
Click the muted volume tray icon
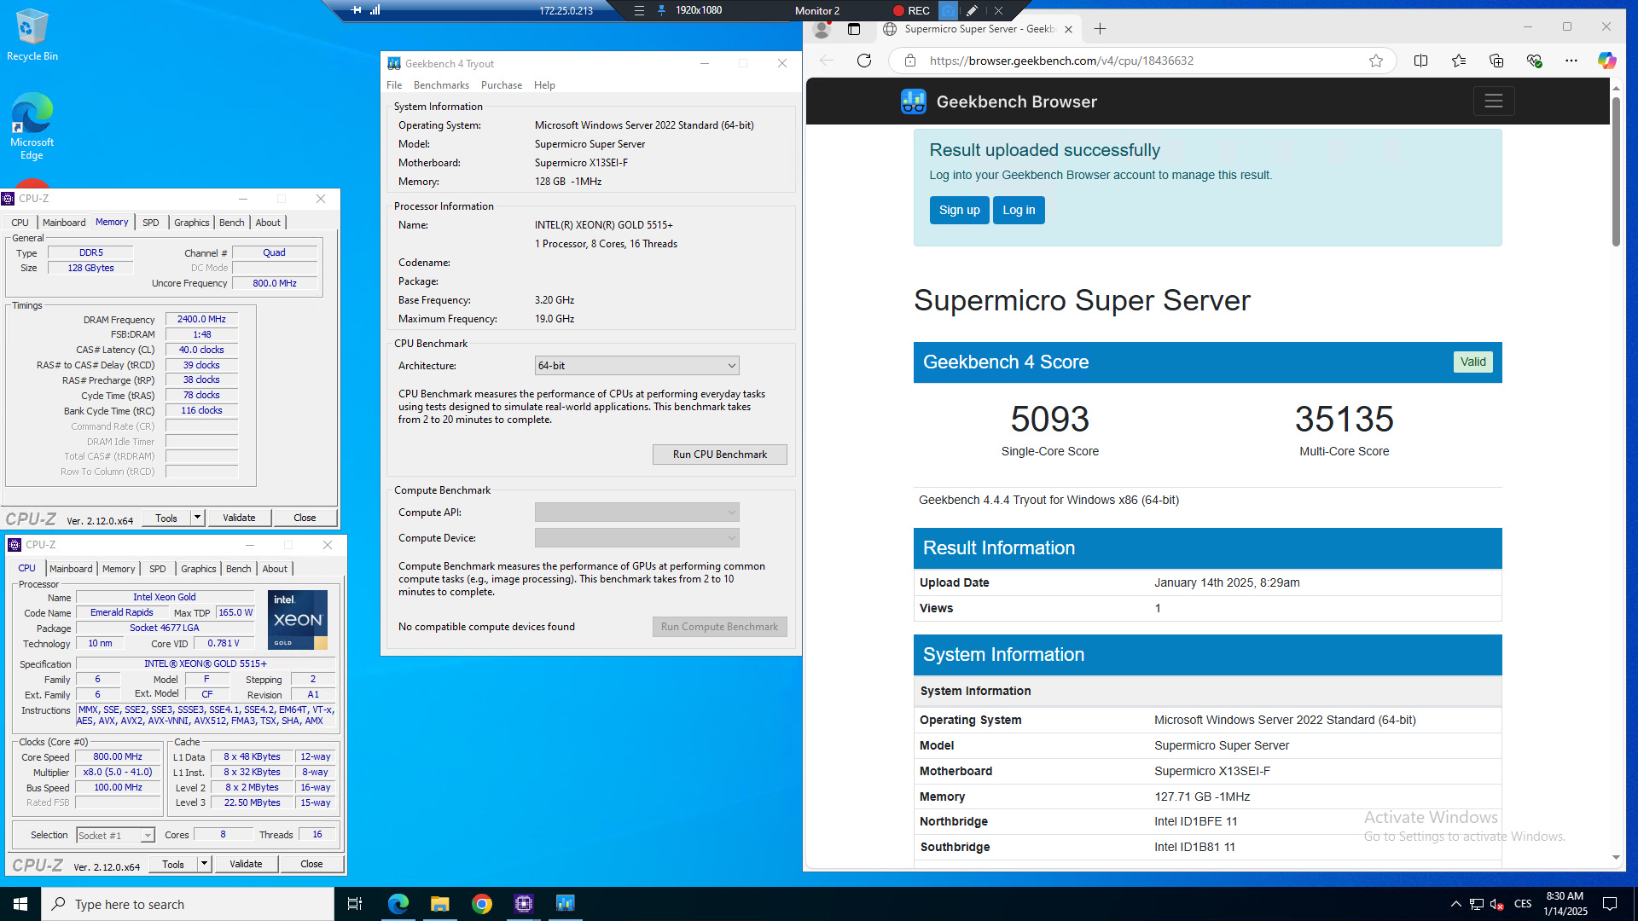click(1497, 904)
